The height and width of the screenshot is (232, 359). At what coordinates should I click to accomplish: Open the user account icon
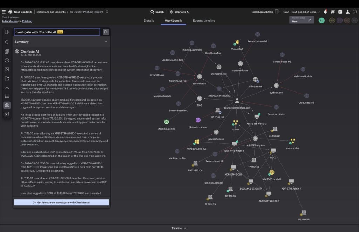click(347, 12)
